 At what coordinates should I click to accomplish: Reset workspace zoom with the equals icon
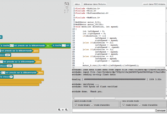coord(63,110)
